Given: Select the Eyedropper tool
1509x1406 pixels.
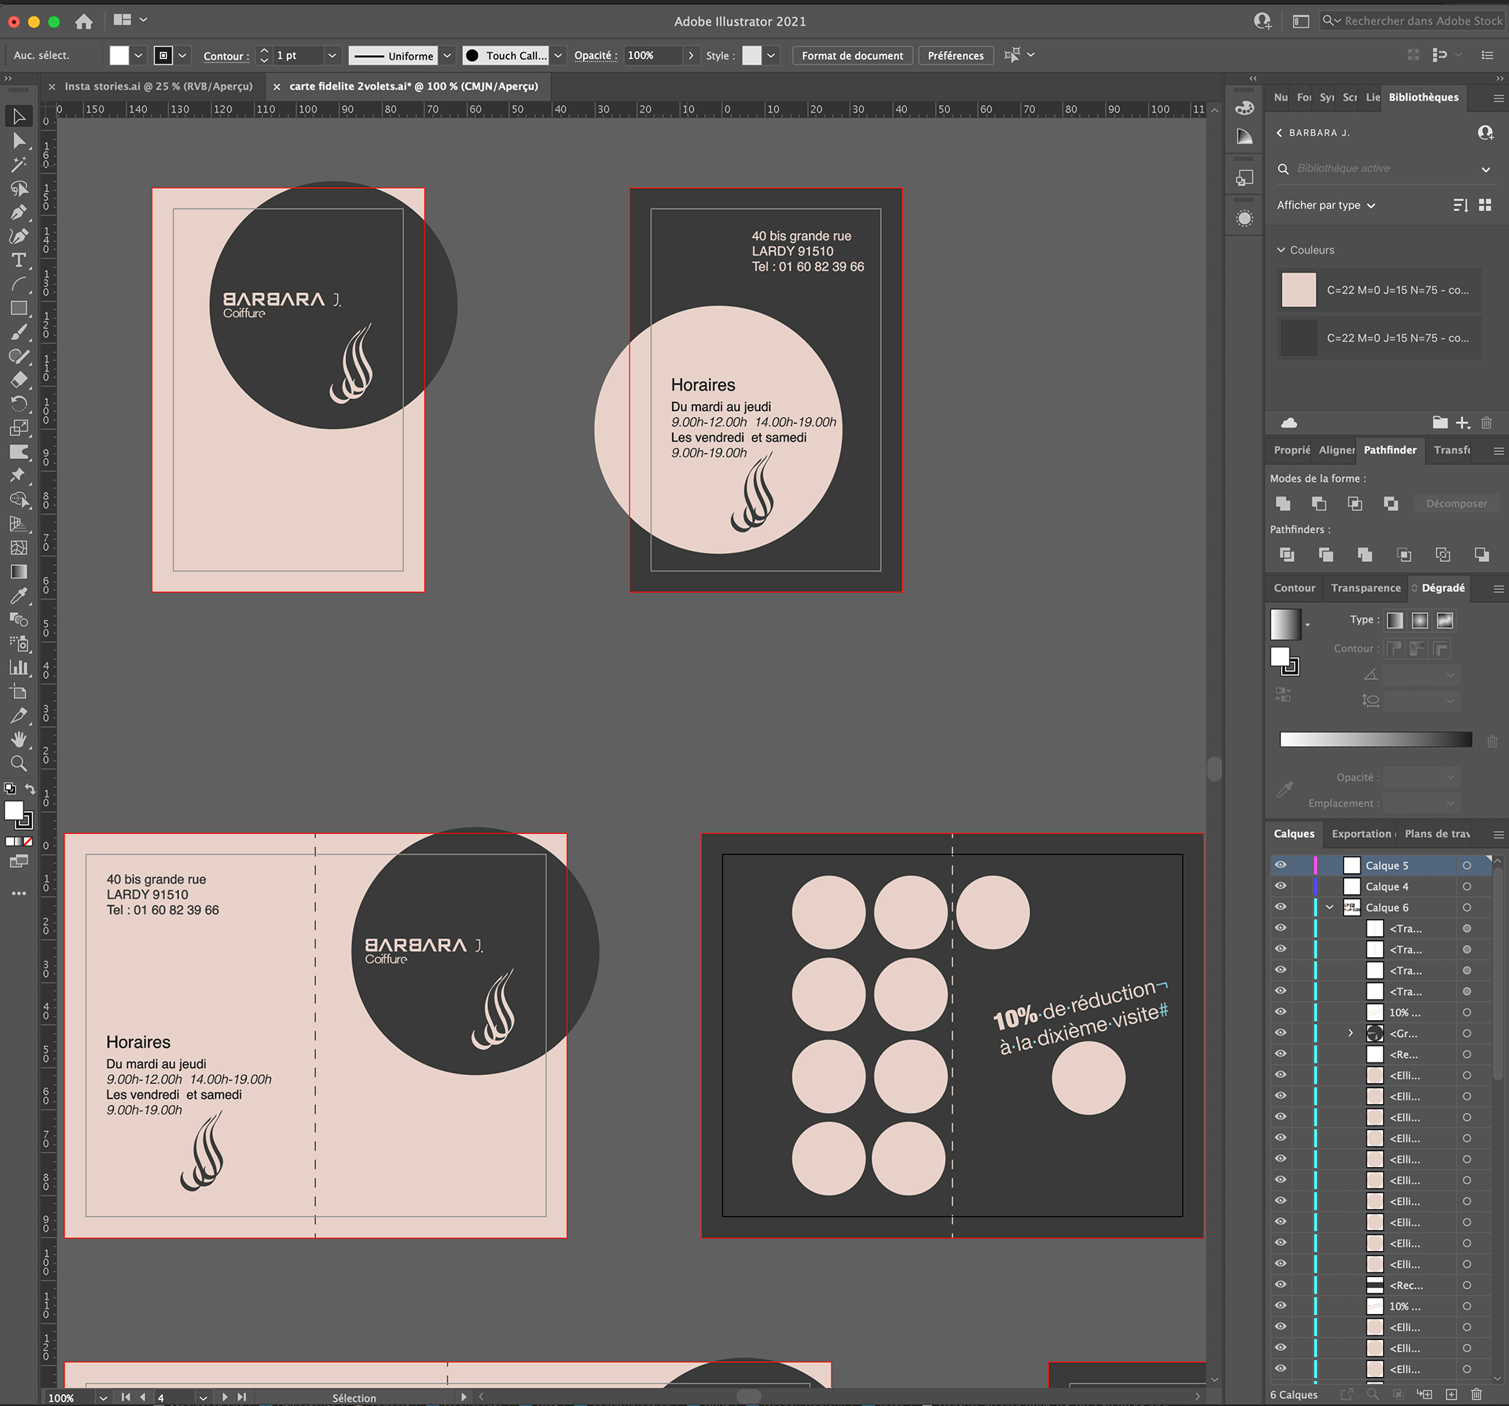Looking at the screenshot, I should tap(19, 596).
